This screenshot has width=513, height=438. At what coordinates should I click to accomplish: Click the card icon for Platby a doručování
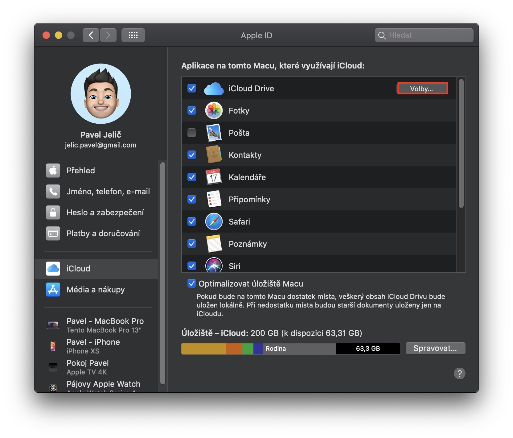point(53,233)
